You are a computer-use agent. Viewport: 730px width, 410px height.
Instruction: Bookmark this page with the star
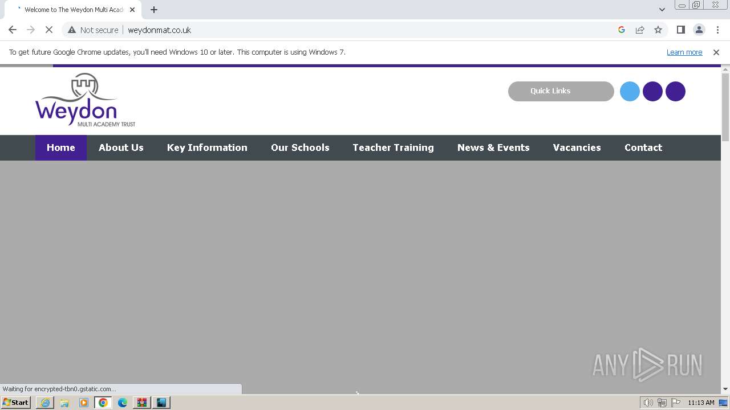(658, 30)
